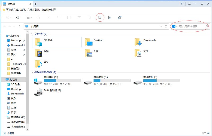Open the plus new tab button
Image resolution: width=212 pixels, height=136 pixels.
click(36, 4)
